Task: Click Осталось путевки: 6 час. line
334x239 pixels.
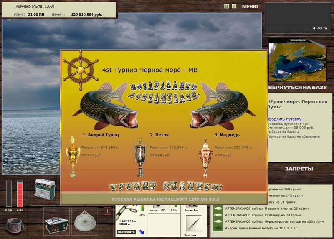Action: [x=288, y=123]
